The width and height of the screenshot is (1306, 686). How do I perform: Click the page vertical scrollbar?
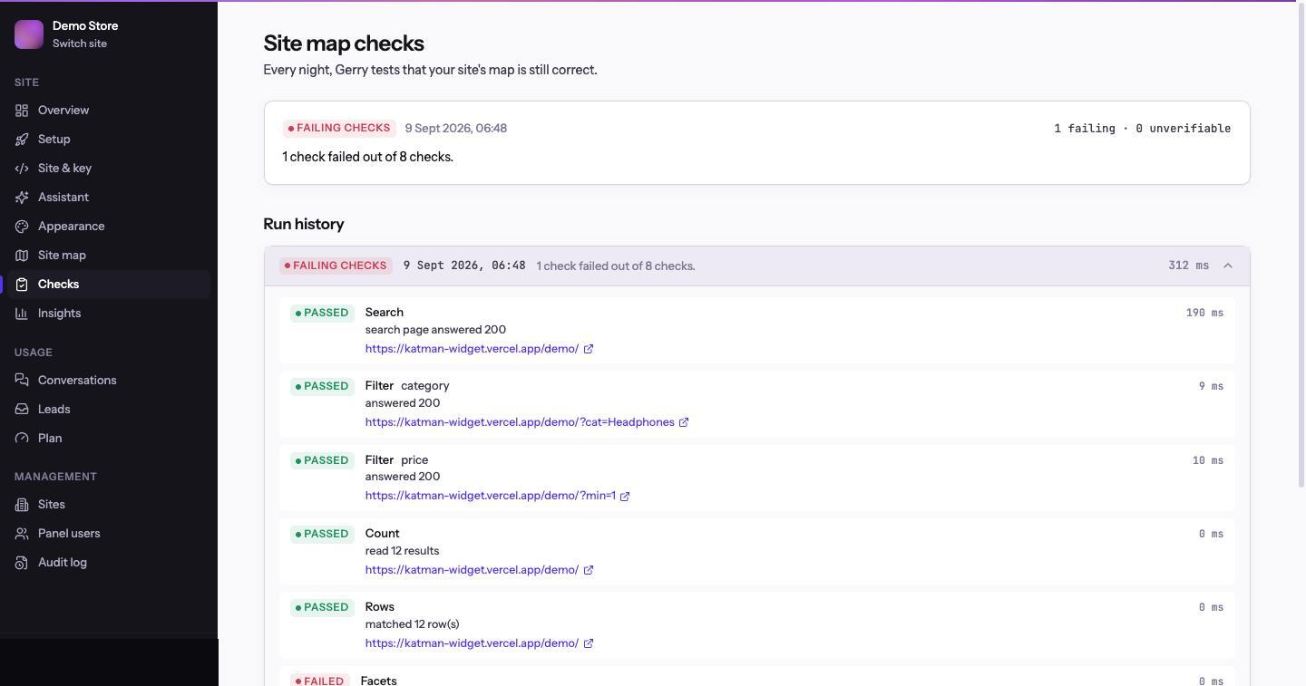point(1301,245)
